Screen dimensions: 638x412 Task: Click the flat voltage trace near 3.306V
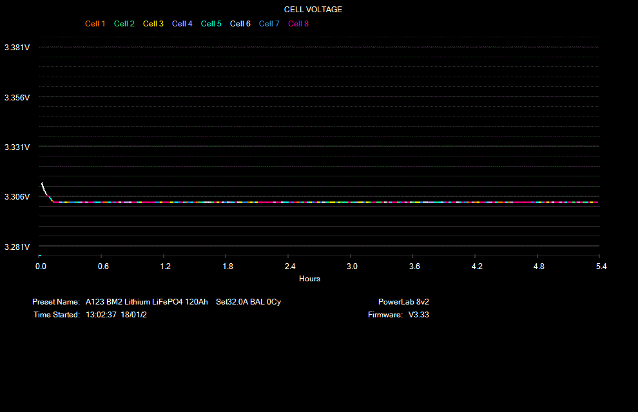click(x=322, y=201)
